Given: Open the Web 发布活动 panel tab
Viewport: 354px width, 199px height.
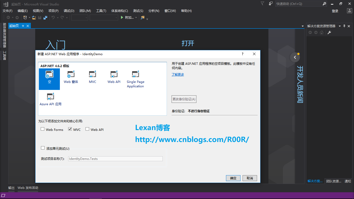Looking at the screenshot, I should coord(28,188).
